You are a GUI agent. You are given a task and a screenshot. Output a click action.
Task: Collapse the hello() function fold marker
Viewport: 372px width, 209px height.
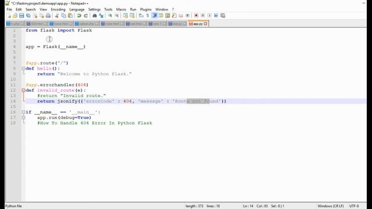pos(23,69)
